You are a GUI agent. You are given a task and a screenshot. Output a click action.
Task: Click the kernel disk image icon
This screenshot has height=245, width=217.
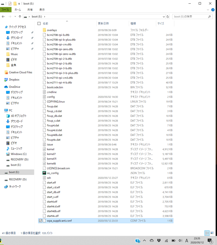point(44,149)
